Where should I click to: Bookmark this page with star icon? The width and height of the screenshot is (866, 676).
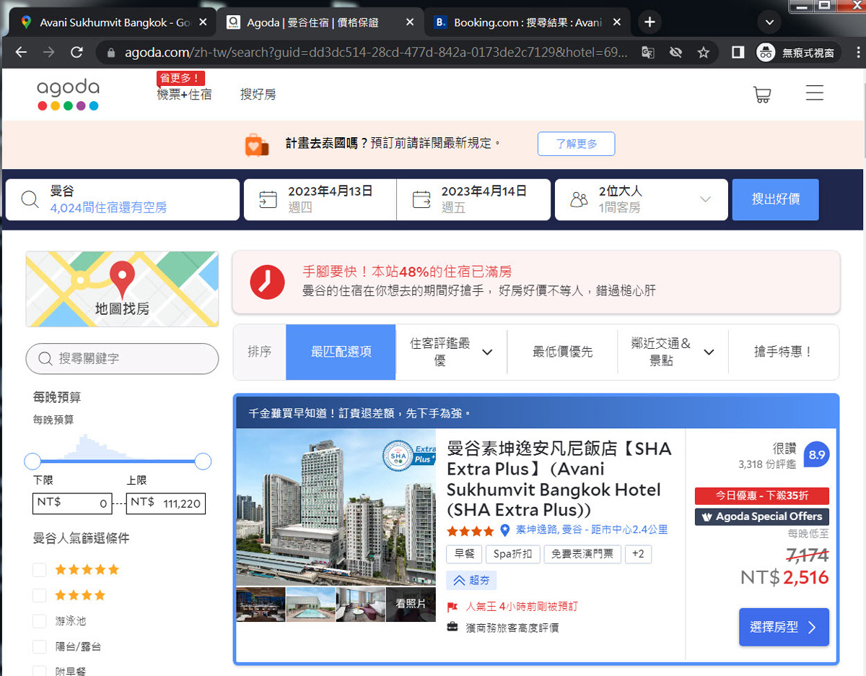pos(703,53)
